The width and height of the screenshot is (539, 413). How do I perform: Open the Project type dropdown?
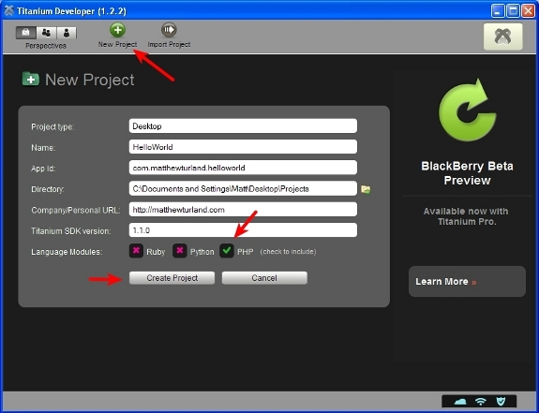243,126
